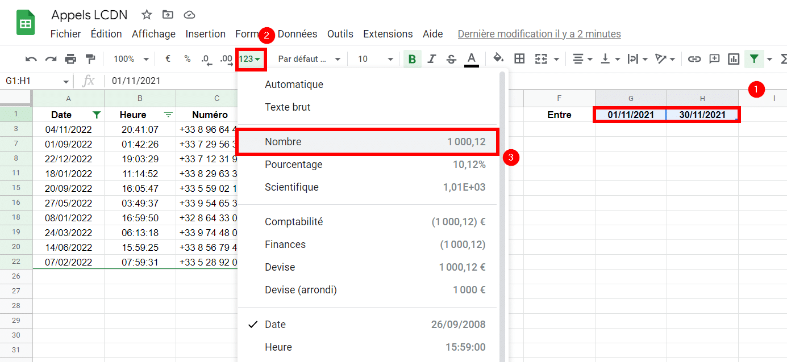Toggle strikethrough formatting
This screenshot has height=362, width=787.
pos(451,58)
